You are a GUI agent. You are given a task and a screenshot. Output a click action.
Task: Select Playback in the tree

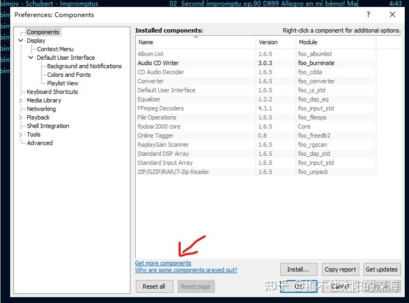click(38, 117)
